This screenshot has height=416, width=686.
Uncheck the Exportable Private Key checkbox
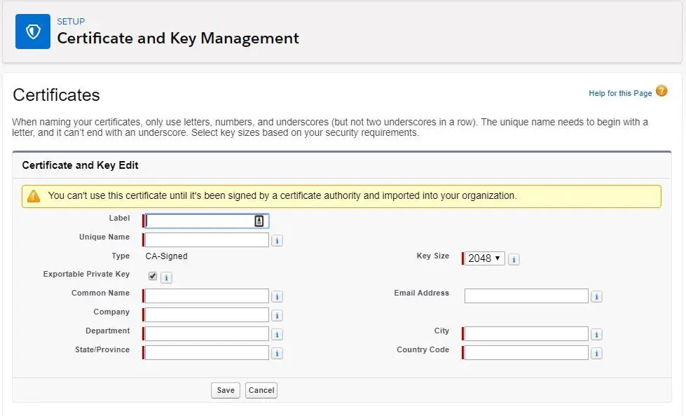point(153,276)
